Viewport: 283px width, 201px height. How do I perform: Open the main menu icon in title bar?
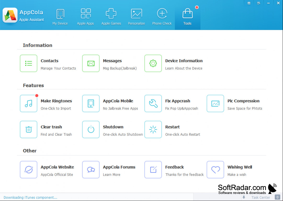point(259,3)
